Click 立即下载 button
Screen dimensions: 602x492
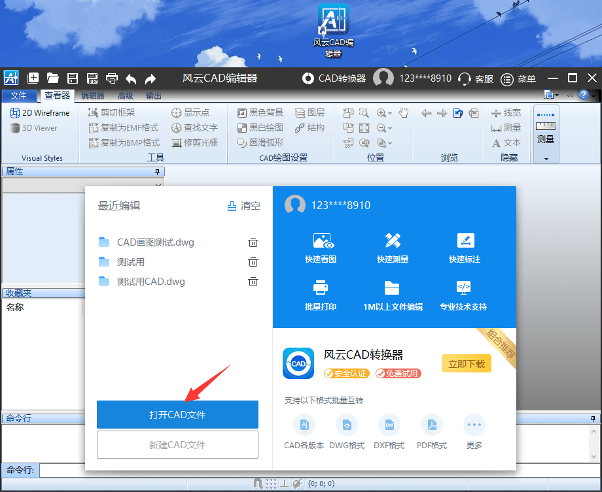pyautogui.click(x=467, y=363)
